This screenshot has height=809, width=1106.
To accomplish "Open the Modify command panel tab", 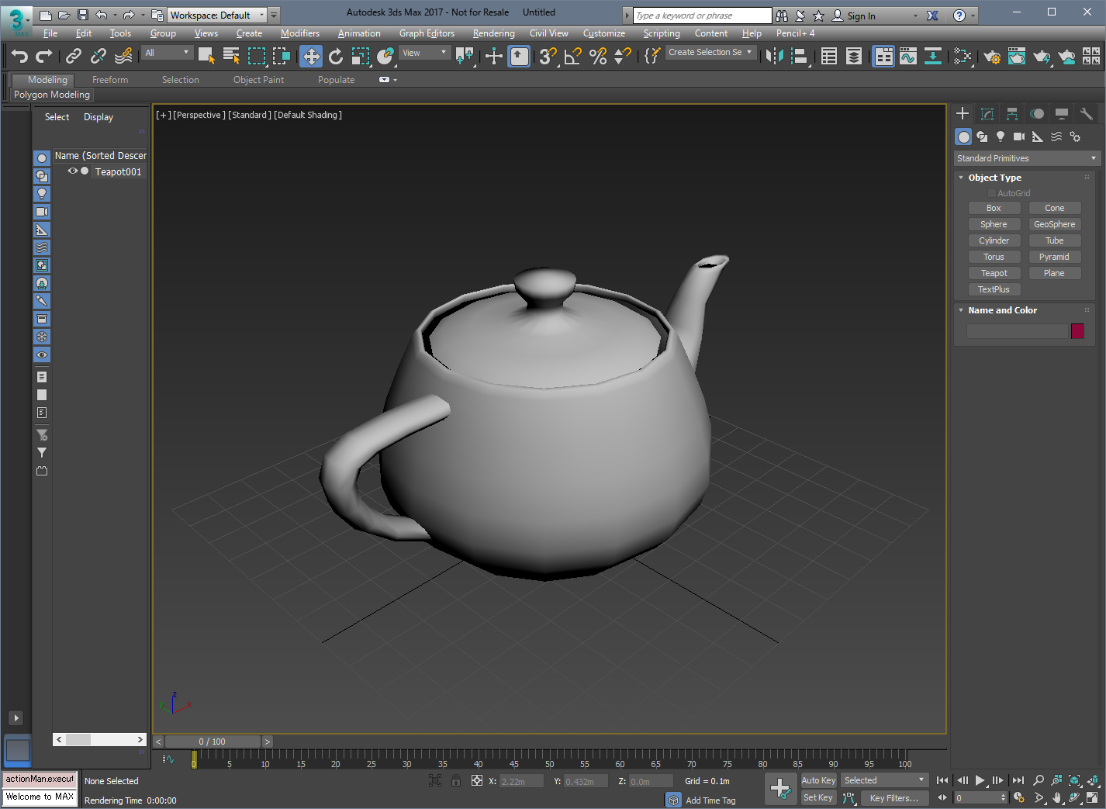I will pyautogui.click(x=987, y=114).
